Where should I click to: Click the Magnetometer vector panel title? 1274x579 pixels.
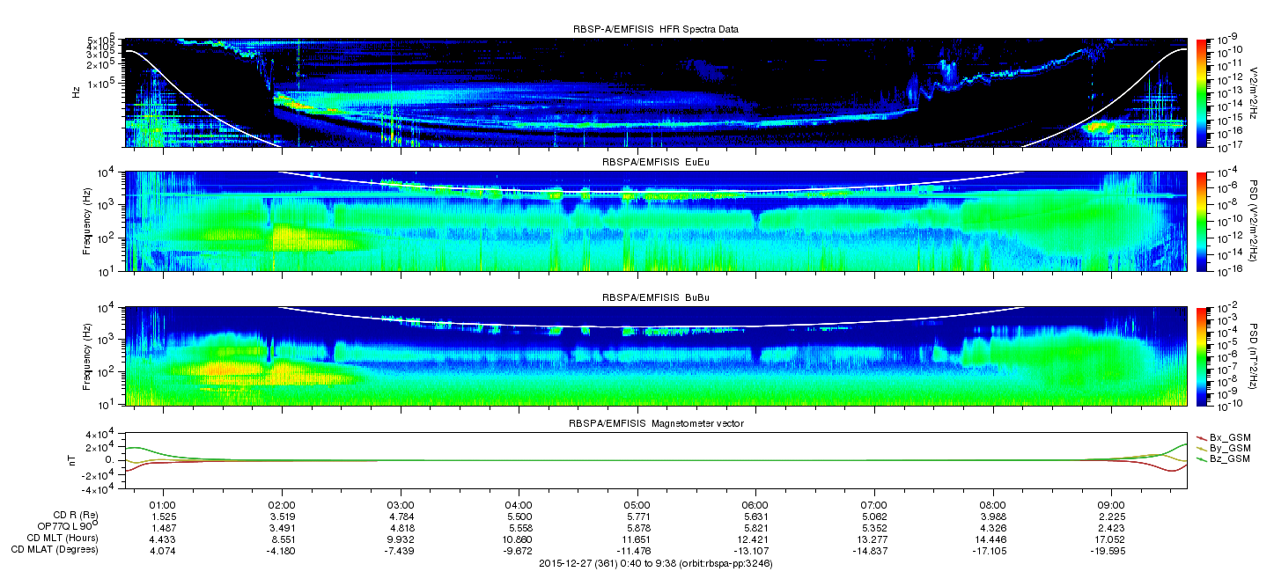656,425
